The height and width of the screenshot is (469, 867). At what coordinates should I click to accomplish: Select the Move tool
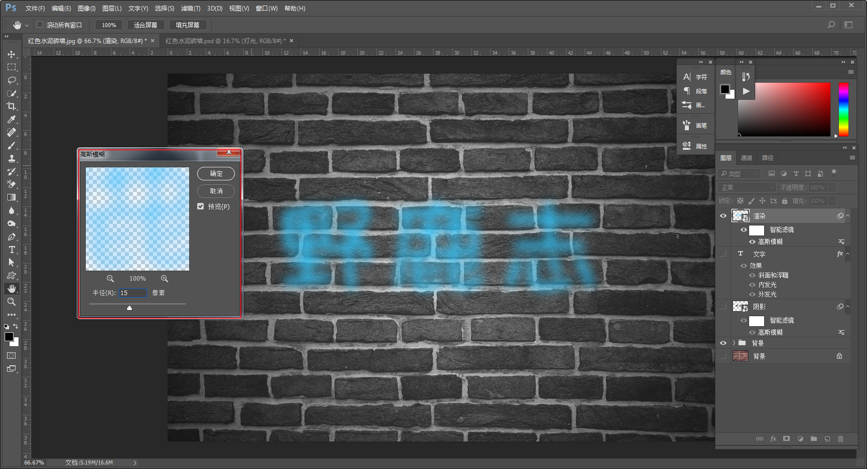pyautogui.click(x=12, y=54)
